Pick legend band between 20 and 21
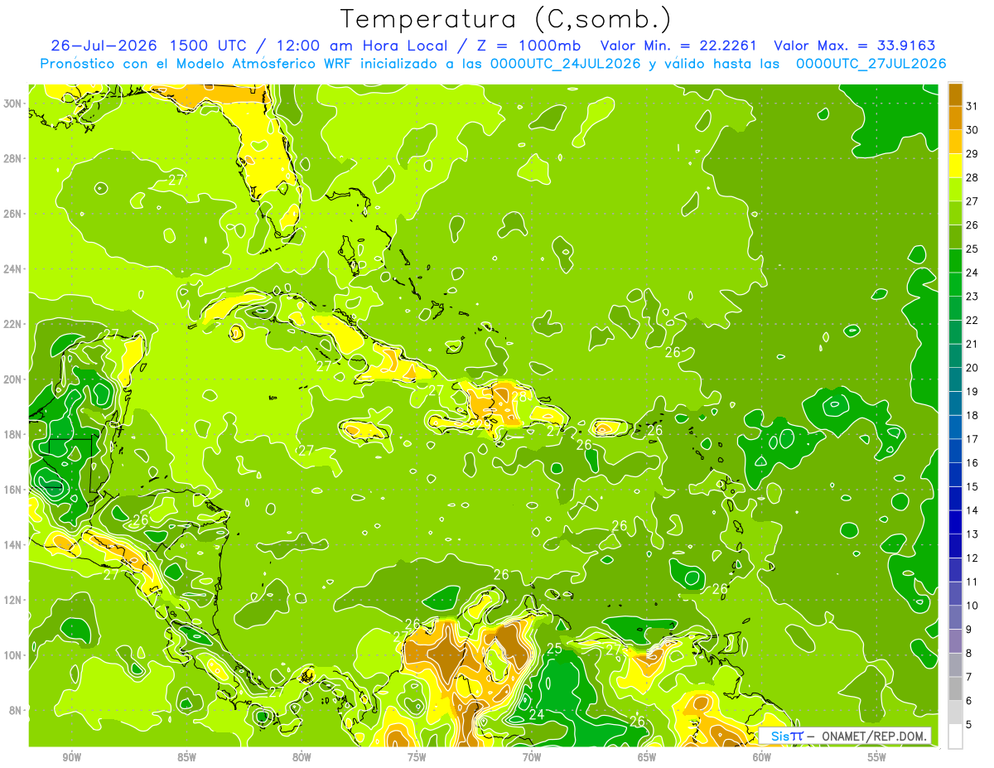This screenshot has width=994, height=768. 955,355
